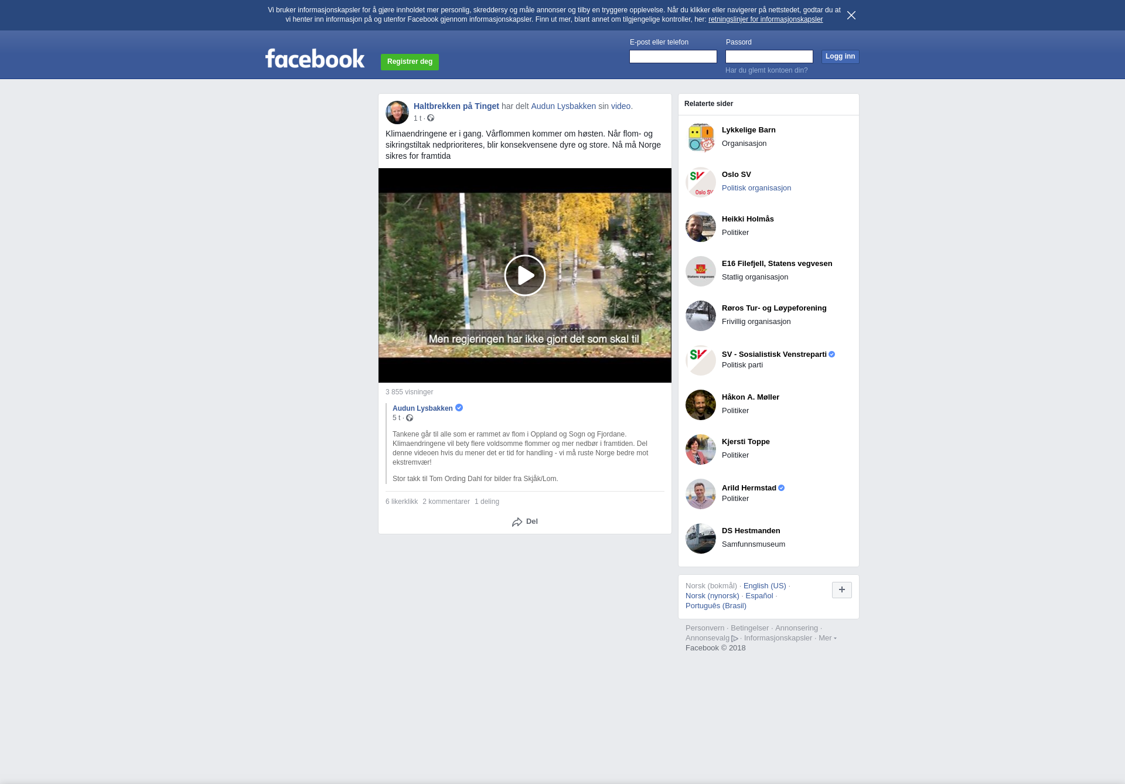Open Audun Lysbakken link in post header
This screenshot has width=1125, height=784.
[x=563, y=106]
